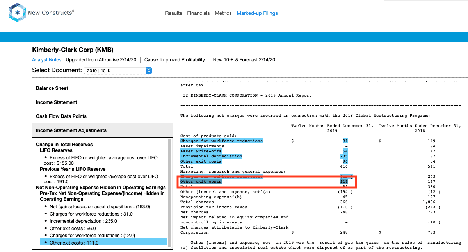Open the Metrics menu item
The image size is (468, 252).
[223, 13]
